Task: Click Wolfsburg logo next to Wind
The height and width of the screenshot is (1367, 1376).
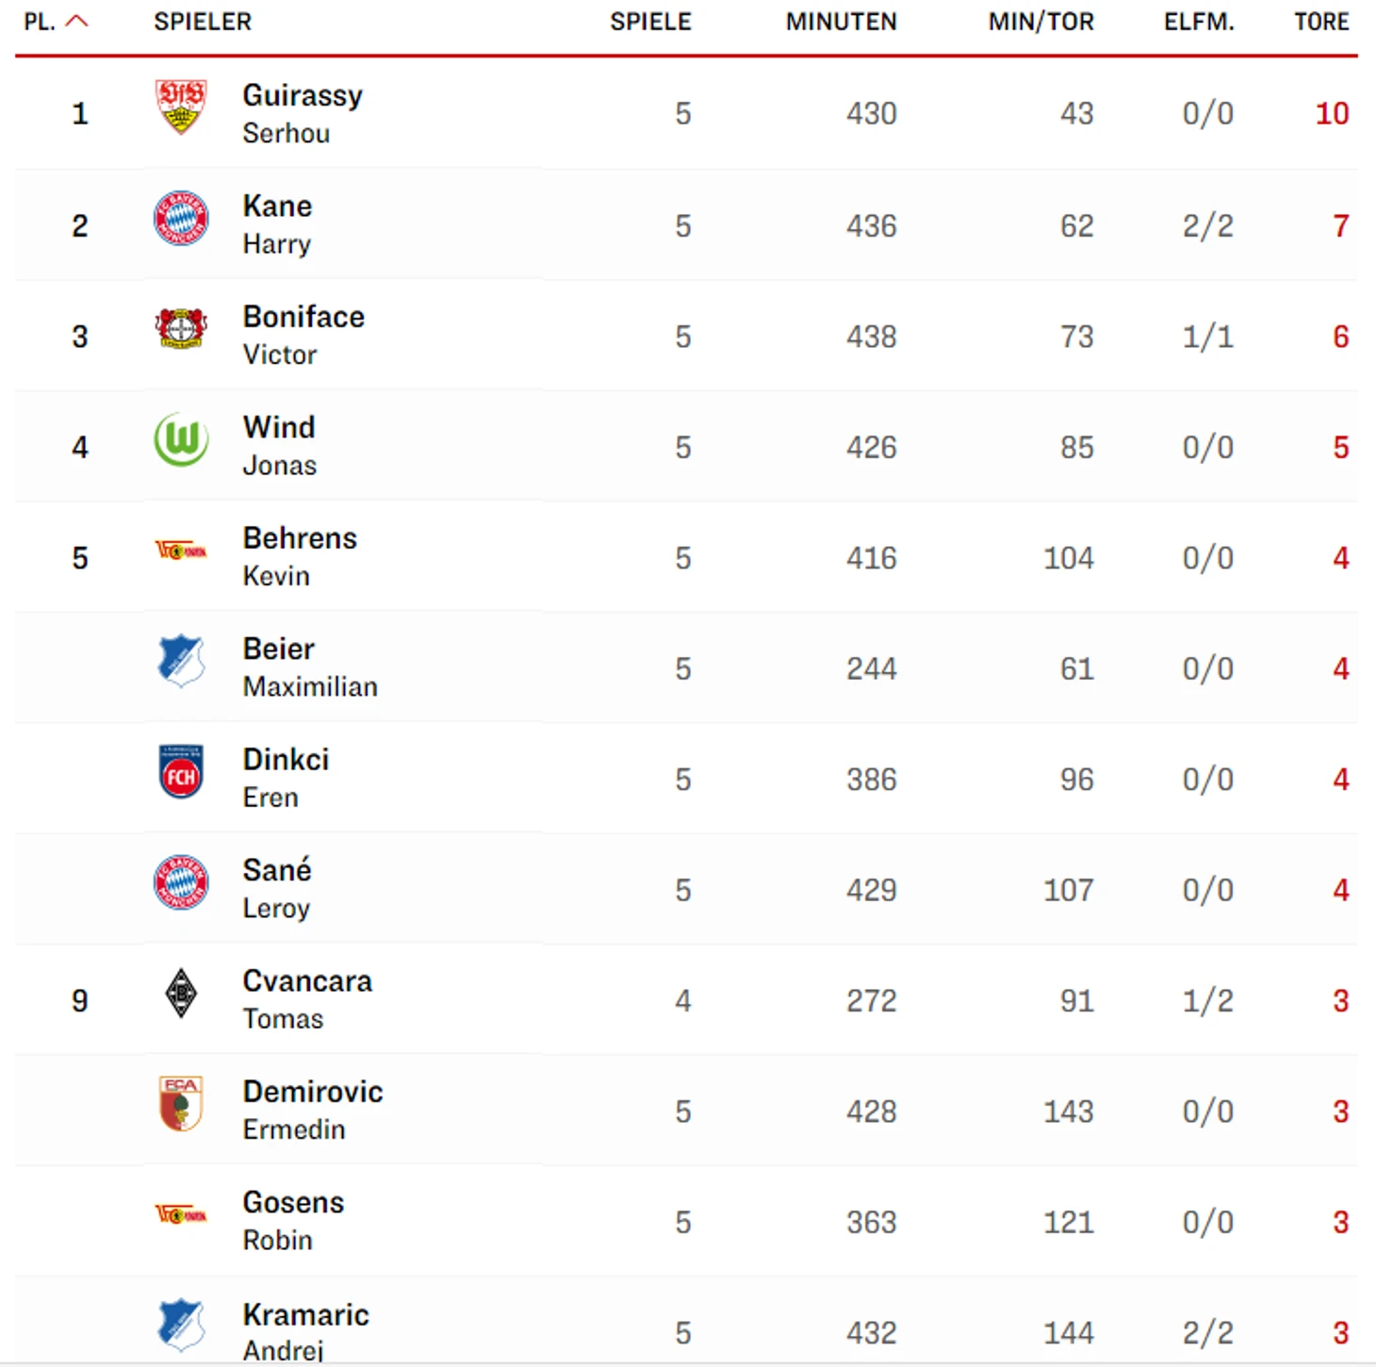Action: coord(181,439)
